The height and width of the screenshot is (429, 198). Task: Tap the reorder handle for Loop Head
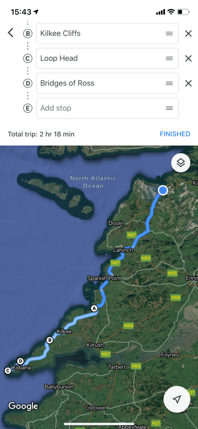[169, 58]
